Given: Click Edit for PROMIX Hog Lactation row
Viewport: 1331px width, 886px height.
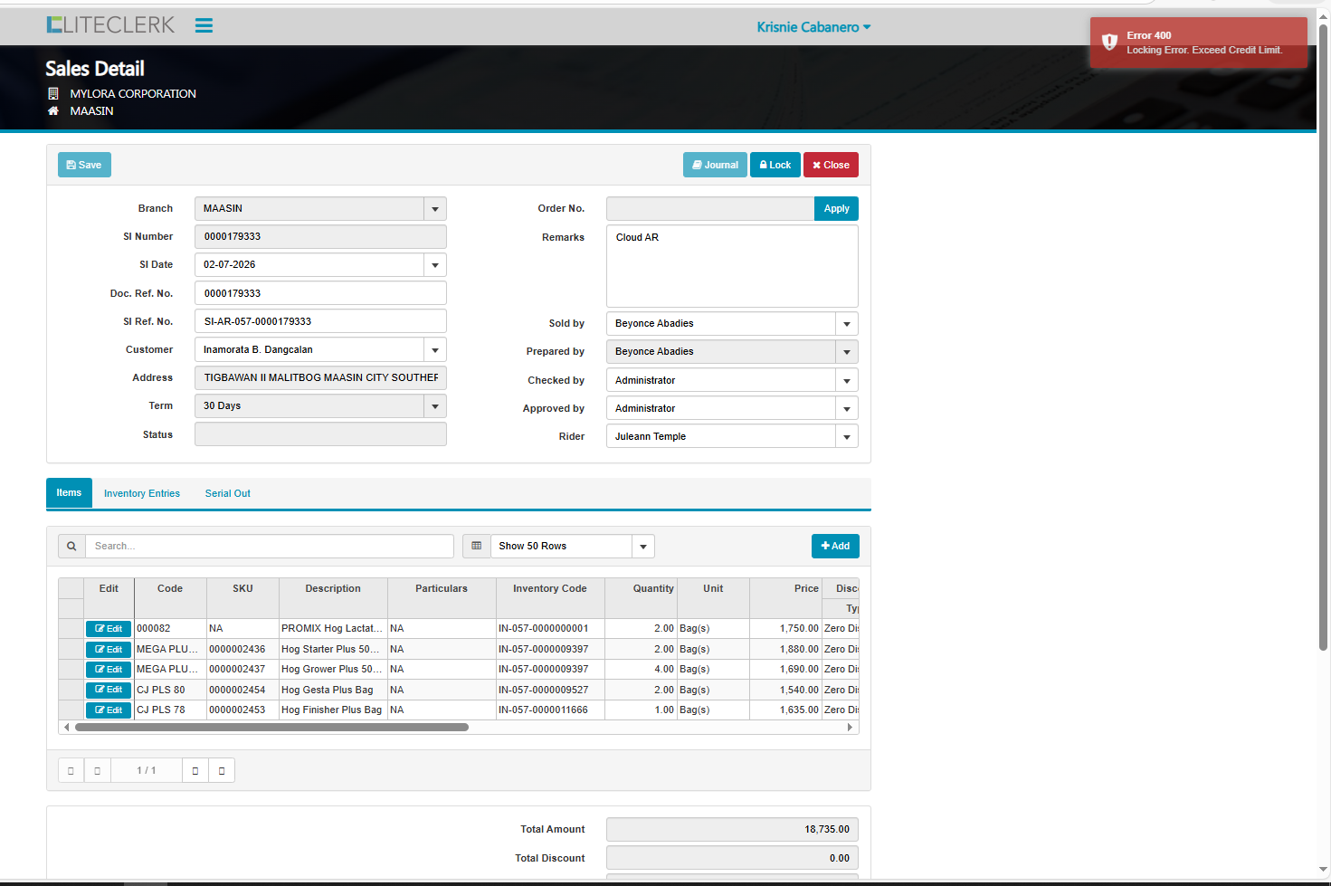Looking at the screenshot, I should pyautogui.click(x=109, y=629).
